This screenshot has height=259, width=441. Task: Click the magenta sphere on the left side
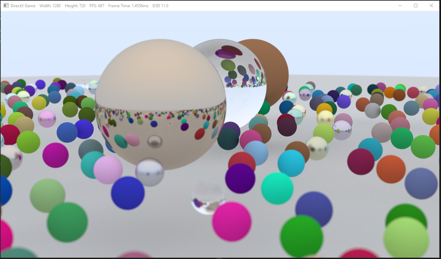(56, 155)
